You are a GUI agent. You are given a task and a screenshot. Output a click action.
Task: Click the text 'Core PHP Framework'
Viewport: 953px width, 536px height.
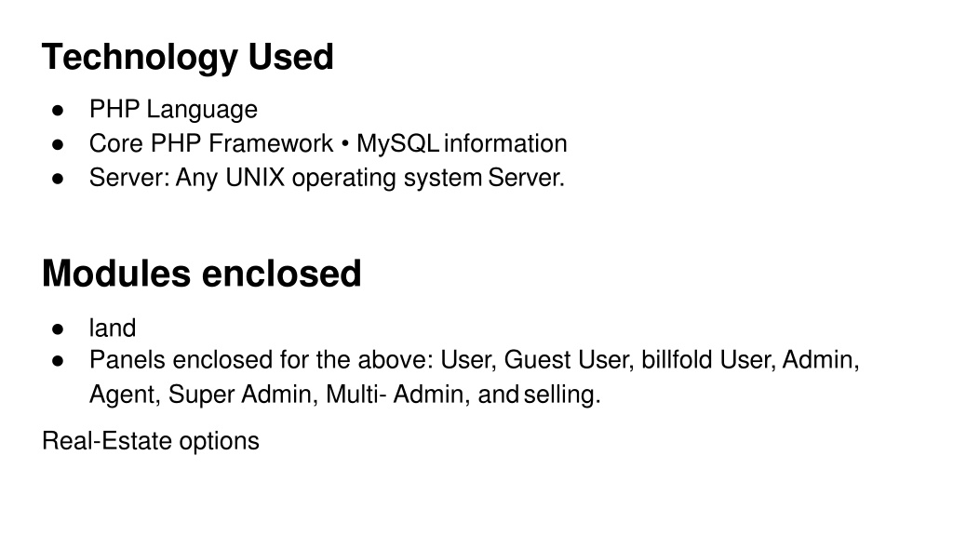[x=211, y=143]
